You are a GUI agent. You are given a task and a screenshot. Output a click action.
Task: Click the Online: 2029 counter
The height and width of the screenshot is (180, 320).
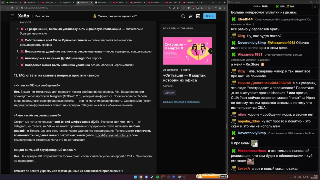click(x=260, y=6)
